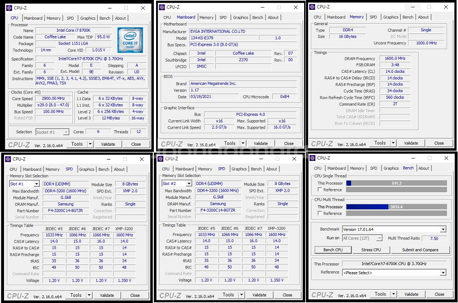458x303 pixels.
Task: Switch to Memory tab in the Mainboard window
Action: [206, 17]
